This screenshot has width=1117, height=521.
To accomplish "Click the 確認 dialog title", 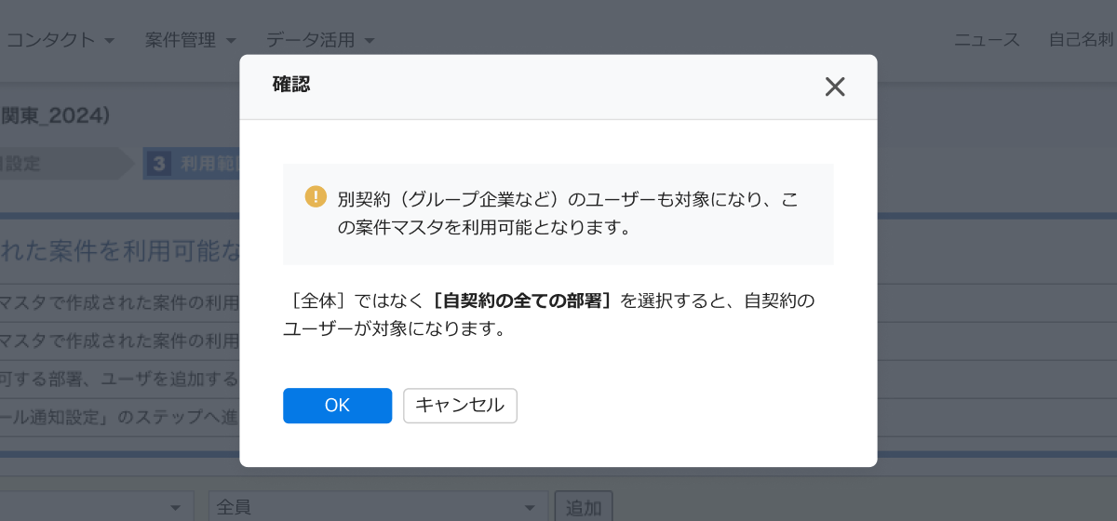I will point(291,85).
